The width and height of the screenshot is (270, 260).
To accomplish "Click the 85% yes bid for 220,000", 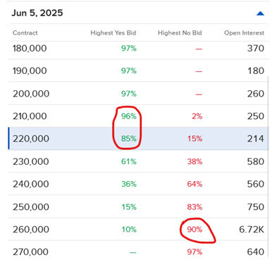I will [x=129, y=139].
